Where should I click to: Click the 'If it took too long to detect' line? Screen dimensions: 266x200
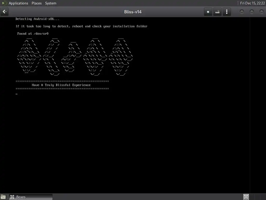click(81, 26)
